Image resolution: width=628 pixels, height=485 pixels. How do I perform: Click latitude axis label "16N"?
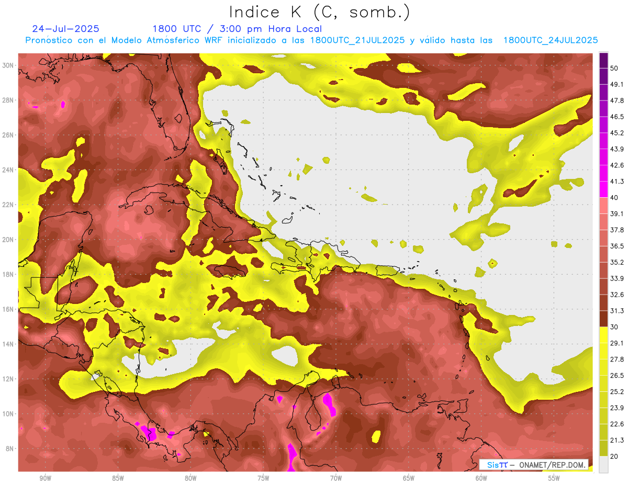pyautogui.click(x=8, y=309)
